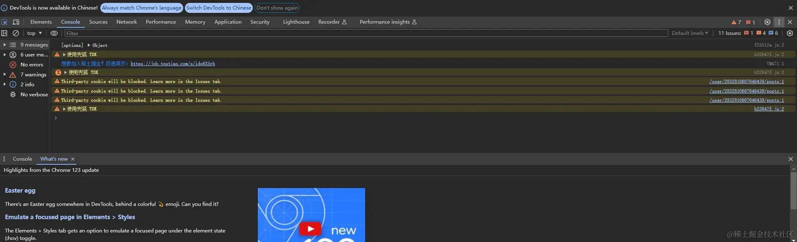Click the console prompt input line
Viewport: 797px width, 242px height.
423,118
